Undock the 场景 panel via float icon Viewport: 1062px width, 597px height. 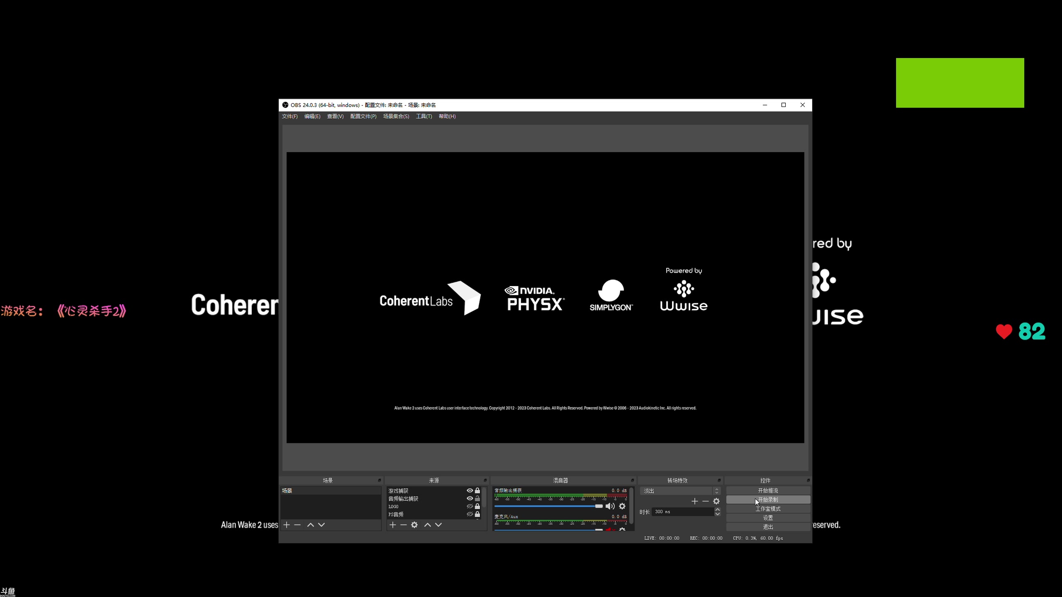379,480
